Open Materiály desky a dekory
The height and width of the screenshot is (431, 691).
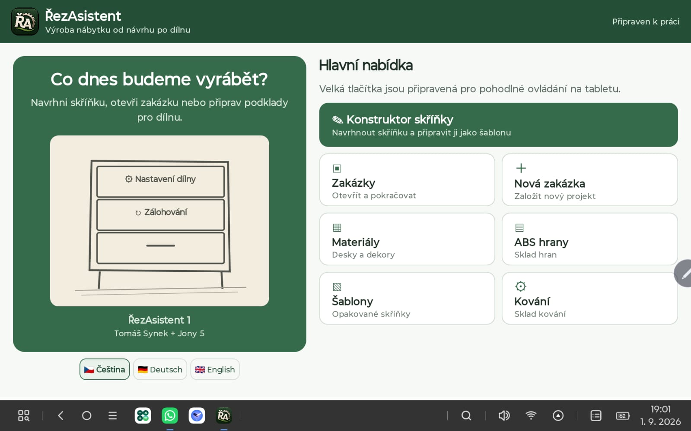point(407,239)
